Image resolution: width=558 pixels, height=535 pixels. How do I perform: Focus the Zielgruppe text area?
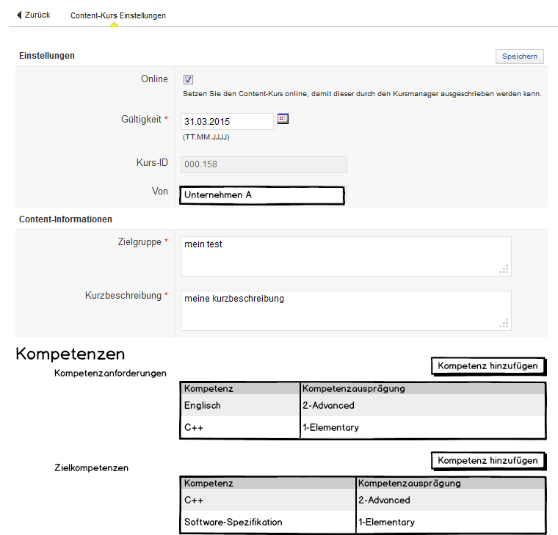(x=345, y=256)
